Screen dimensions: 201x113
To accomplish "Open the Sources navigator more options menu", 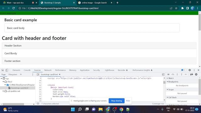I will pos(33,74).
